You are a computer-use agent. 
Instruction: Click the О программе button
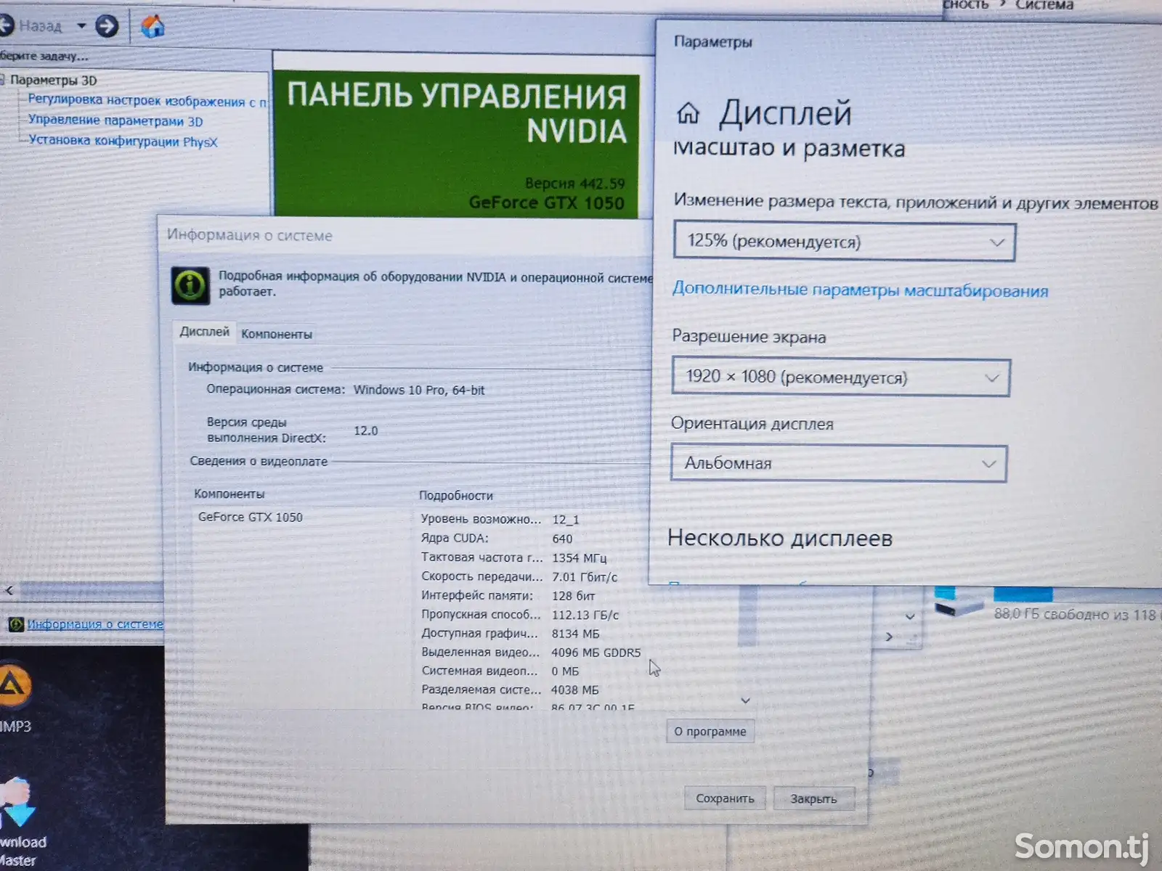pos(710,731)
